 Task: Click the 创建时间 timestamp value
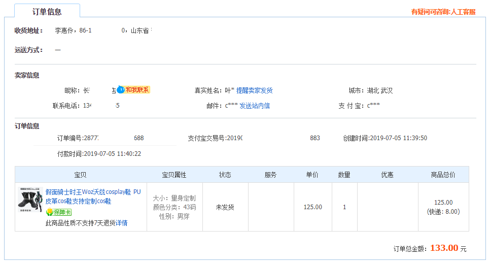click(398, 138)
